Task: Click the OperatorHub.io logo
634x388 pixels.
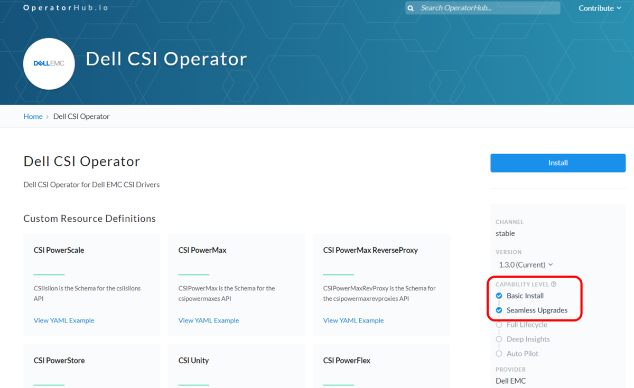Action: click(65, 7)
